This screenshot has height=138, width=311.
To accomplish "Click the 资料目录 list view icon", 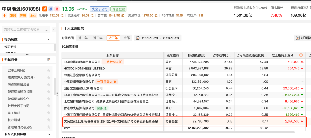I will (x=49, y=60).
